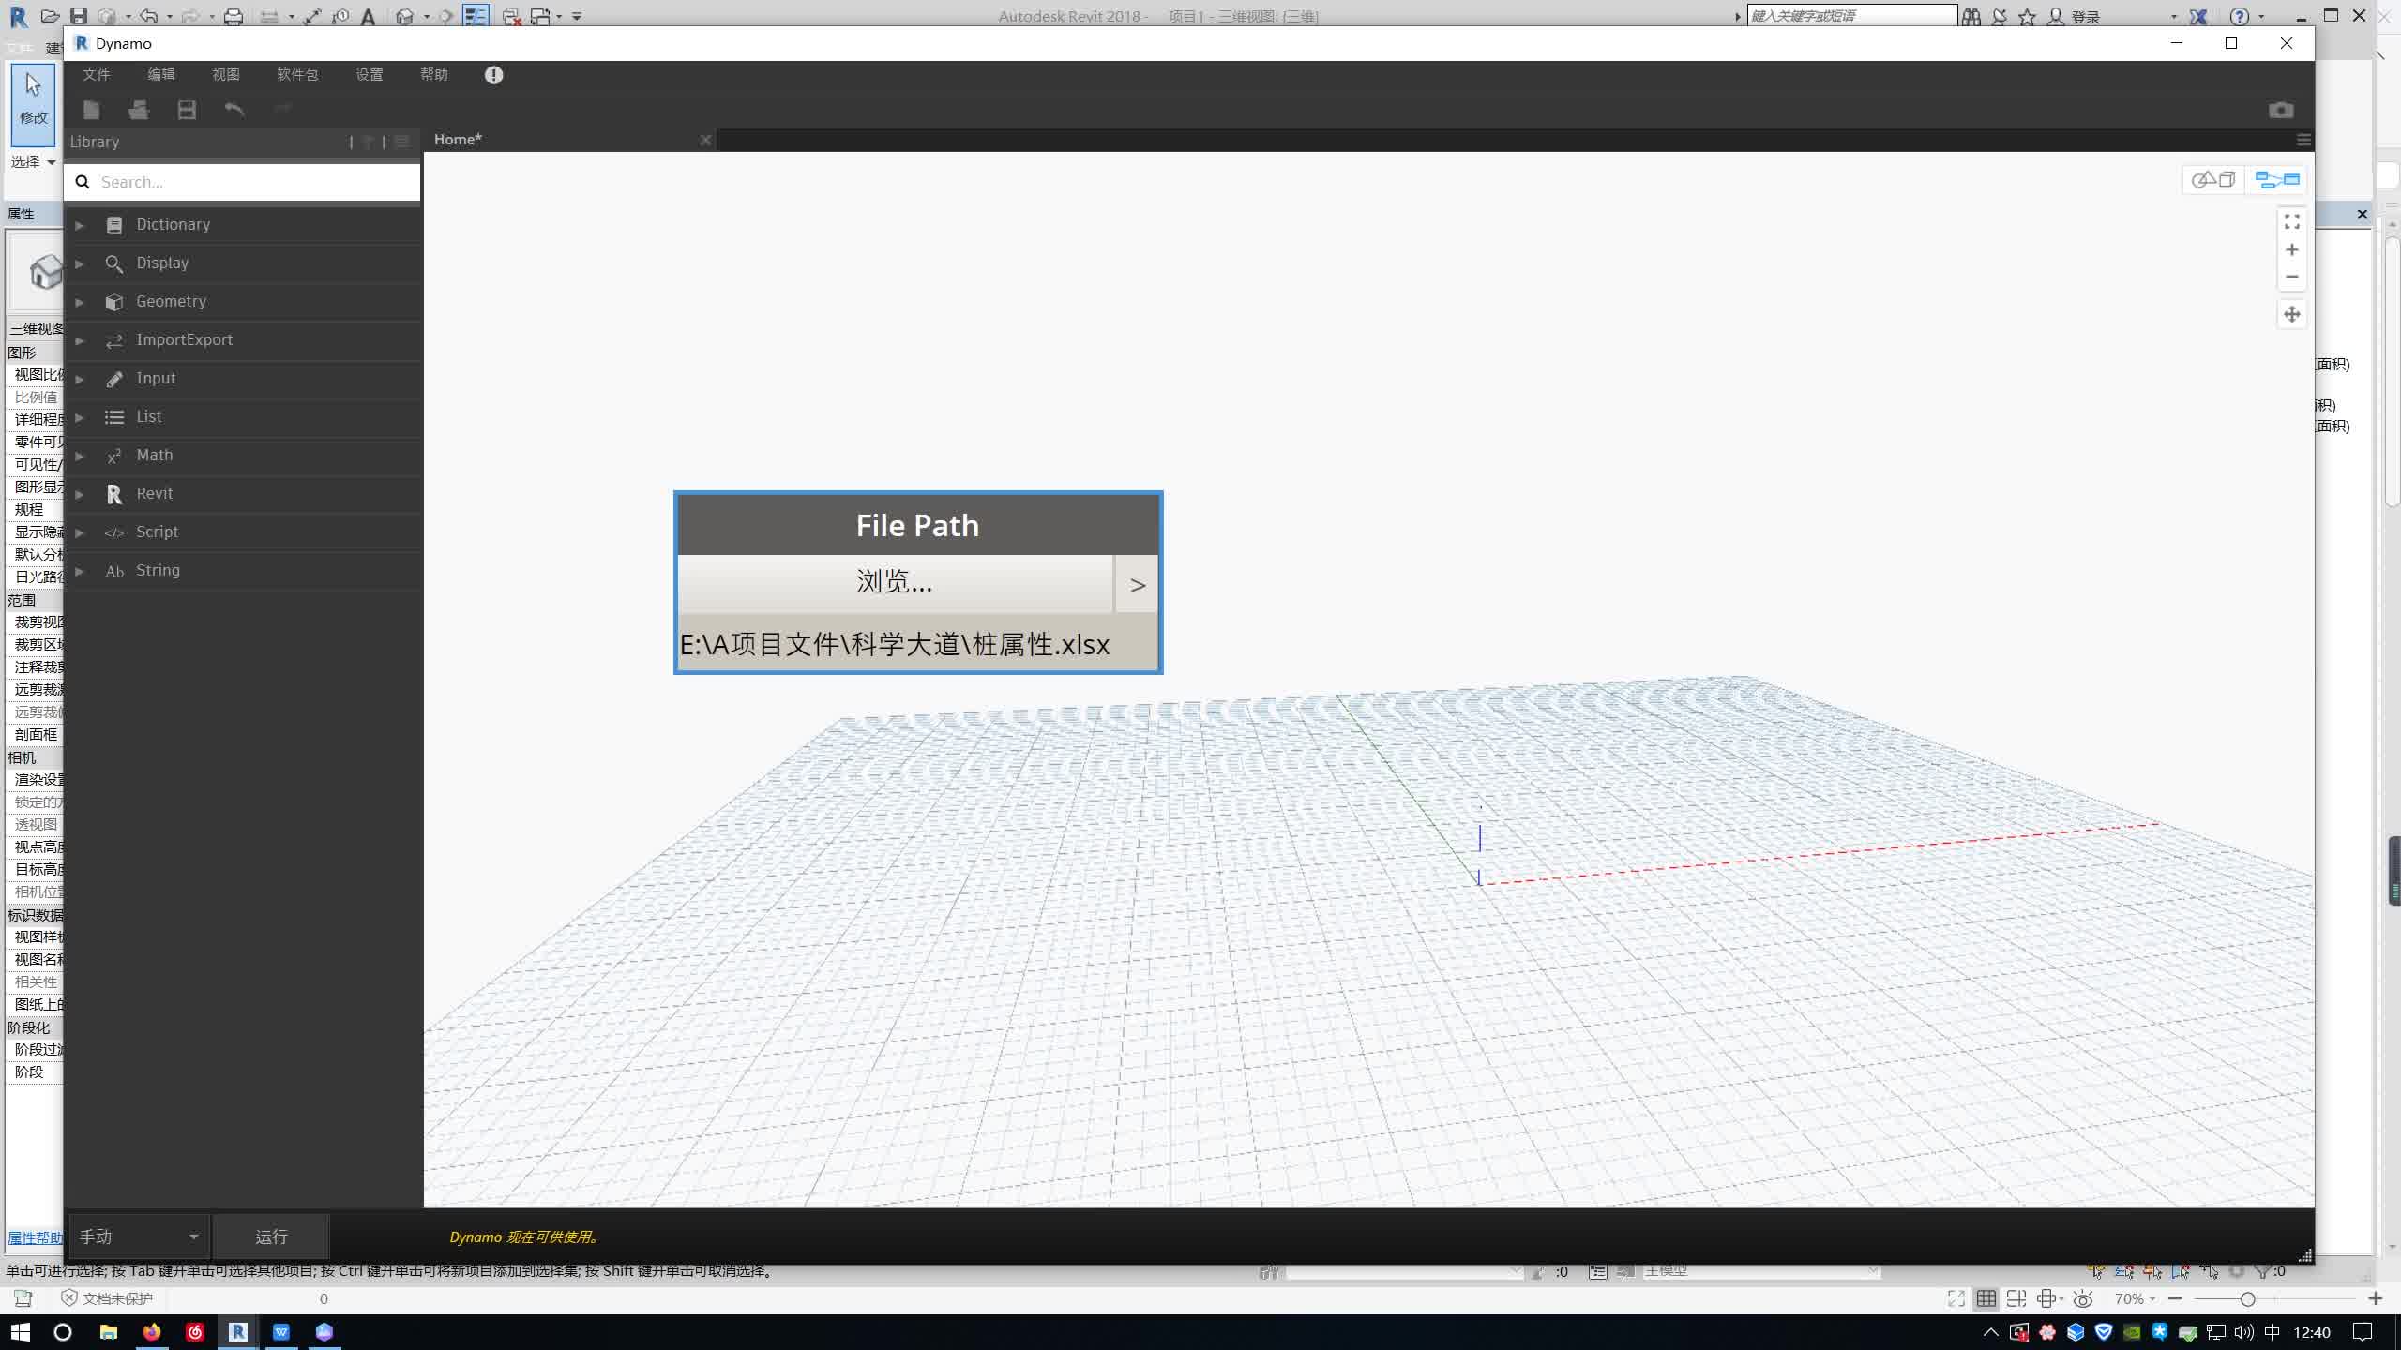Open the run mode dropdown showing 手动
The width and height of the screenshot is (2401, 1350).
(137, 1237)
